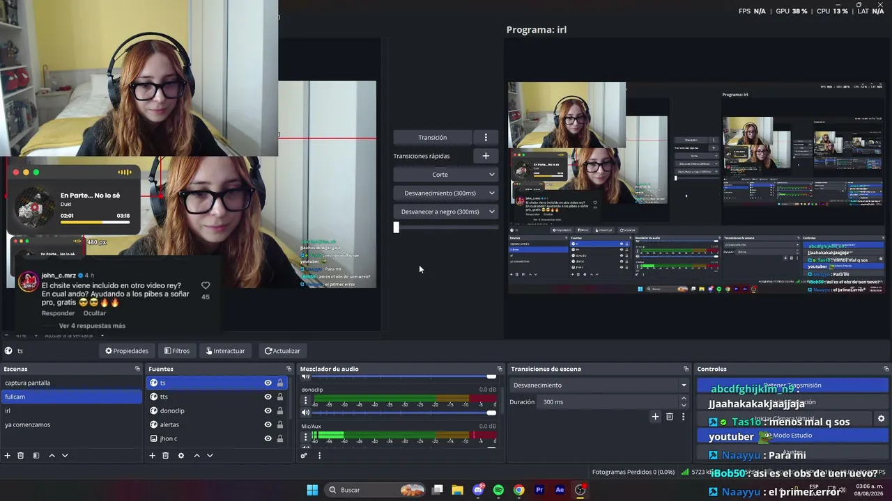Undock the Mezclador de audio panel
The image size is (892, 501).
pos(499,369)
